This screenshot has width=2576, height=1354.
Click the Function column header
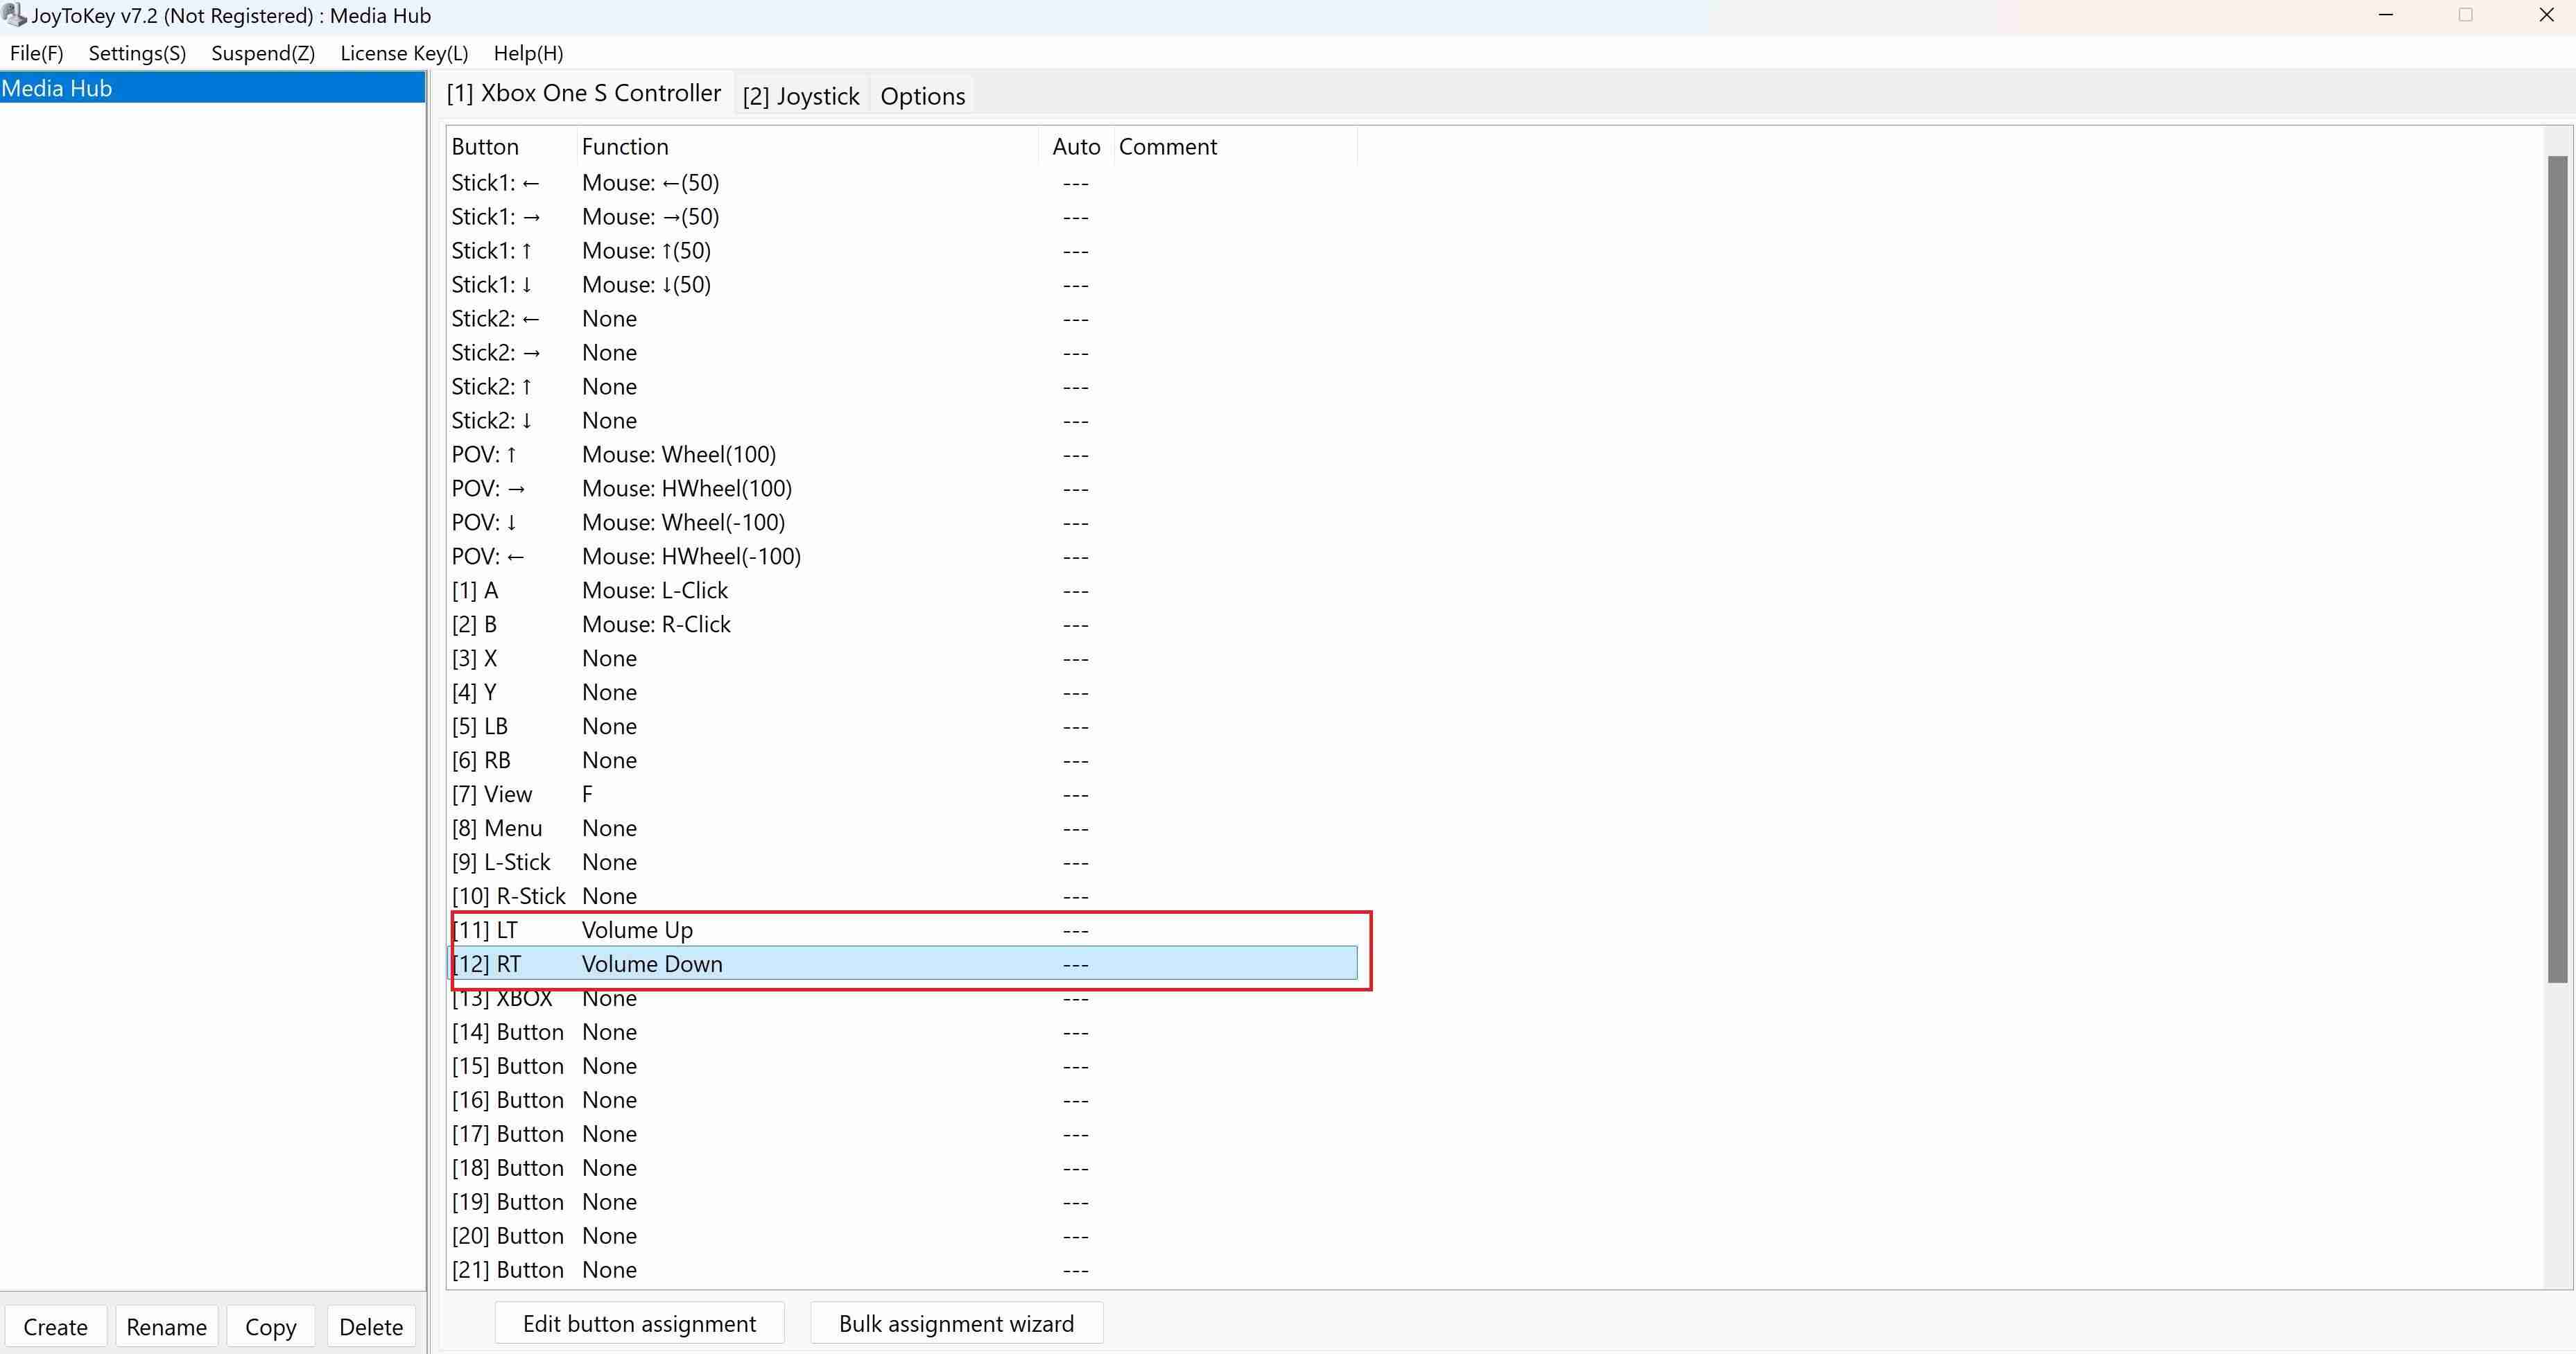point(808,147)
